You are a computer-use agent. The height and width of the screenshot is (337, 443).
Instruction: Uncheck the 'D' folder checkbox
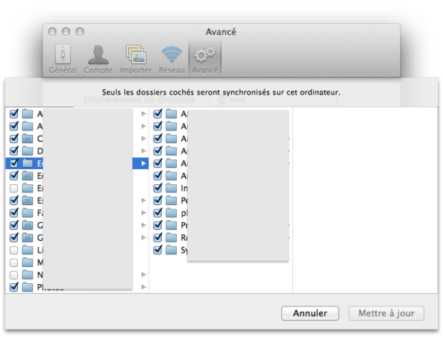[14, 151]
